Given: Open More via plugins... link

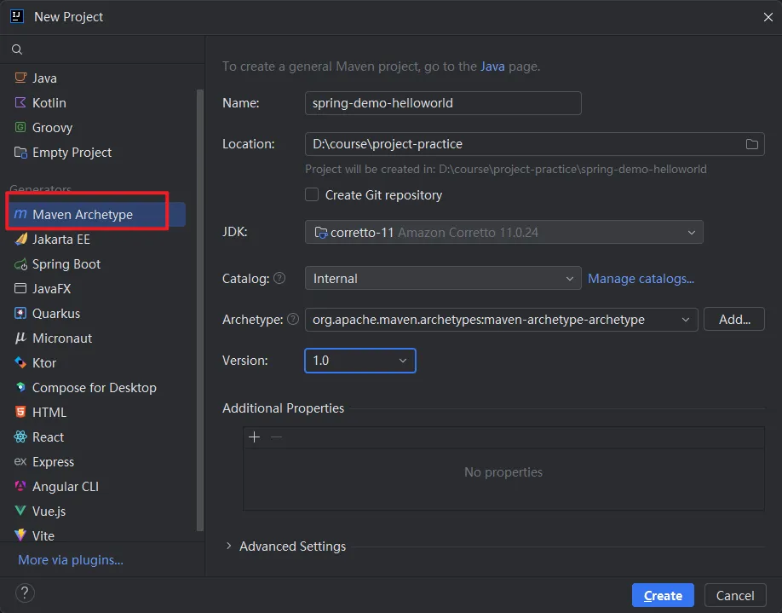Looking at the screenshot, I should [x=71, y=560].
